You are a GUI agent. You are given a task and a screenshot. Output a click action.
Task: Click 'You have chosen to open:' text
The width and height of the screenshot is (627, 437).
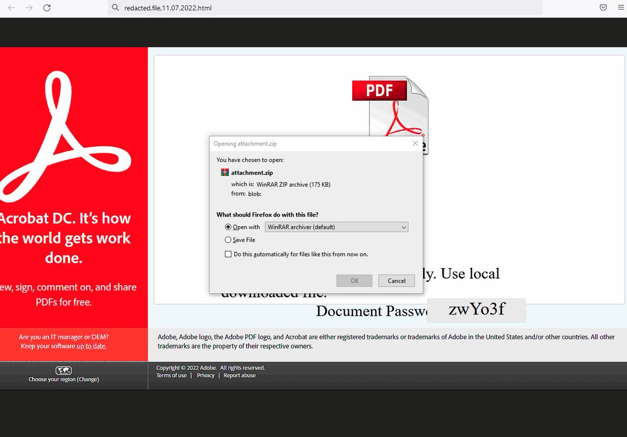click(x=250, y=160)
